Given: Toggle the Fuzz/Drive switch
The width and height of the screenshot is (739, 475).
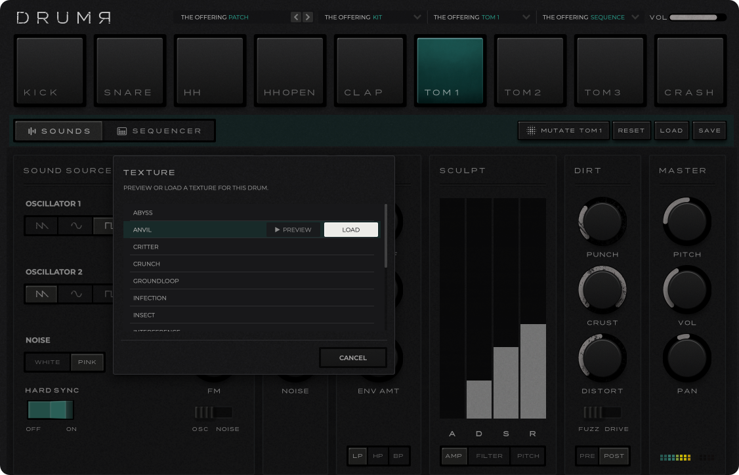Looking at the screenshot, I should pos(602,412).
